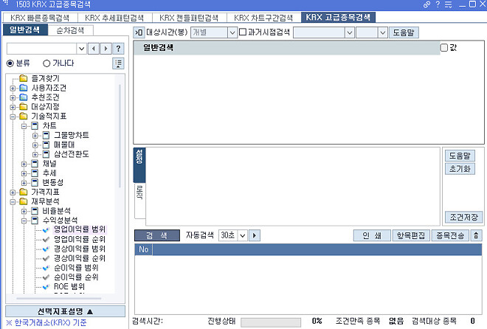This screenshot has width=487, height=329.
Task: Click the check icon of 영업이익률 범위
Action: tap(46, 229)
